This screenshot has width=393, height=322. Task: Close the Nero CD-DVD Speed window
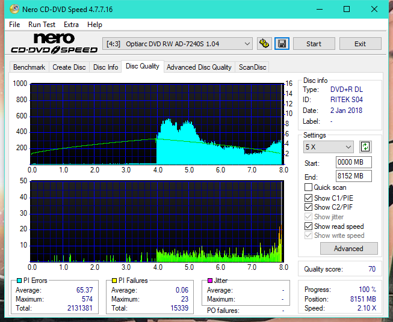[374, 9]
